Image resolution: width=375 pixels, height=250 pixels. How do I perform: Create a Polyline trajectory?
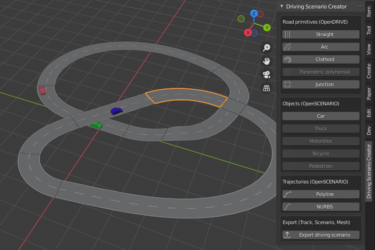coord(321,194)
